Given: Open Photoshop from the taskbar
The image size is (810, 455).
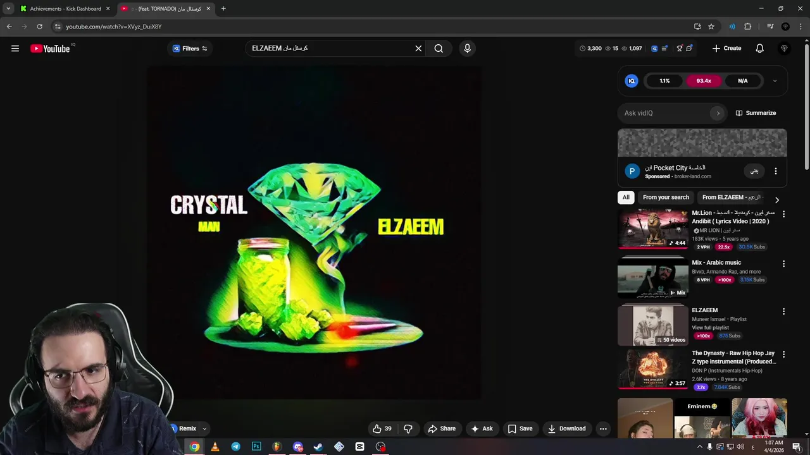Looking at the screenshot, I should [x=256, y=447].
